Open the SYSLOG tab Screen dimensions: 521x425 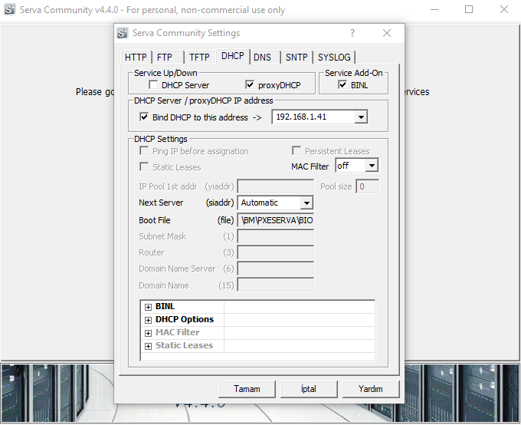(x=334, y=58)
